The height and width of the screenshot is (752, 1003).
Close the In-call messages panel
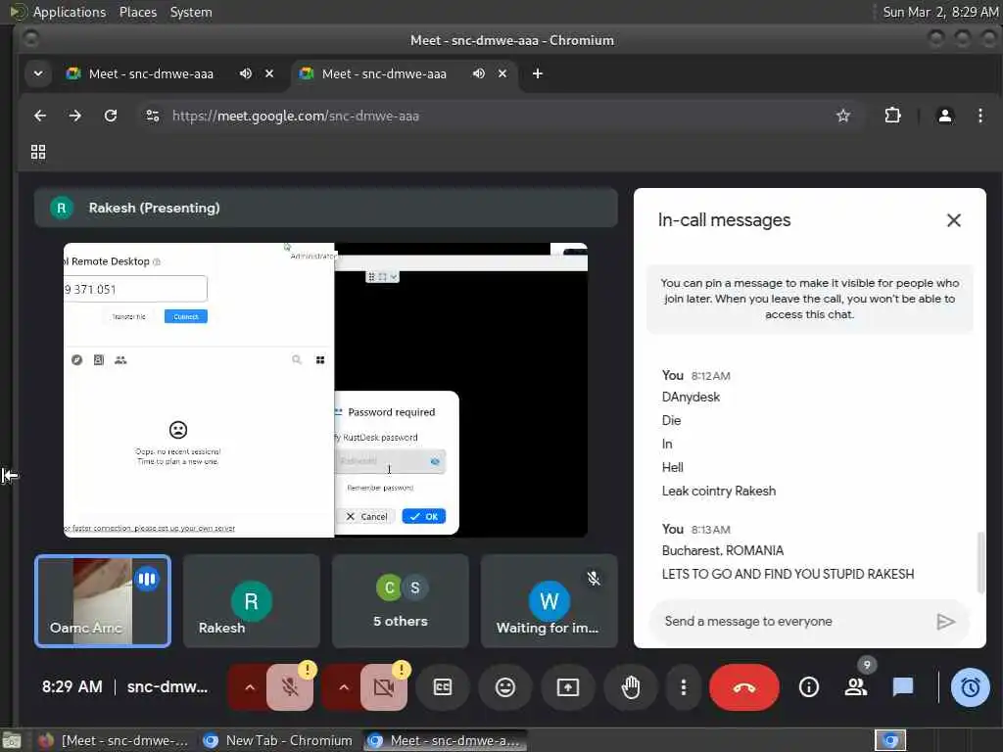(953, 220)
